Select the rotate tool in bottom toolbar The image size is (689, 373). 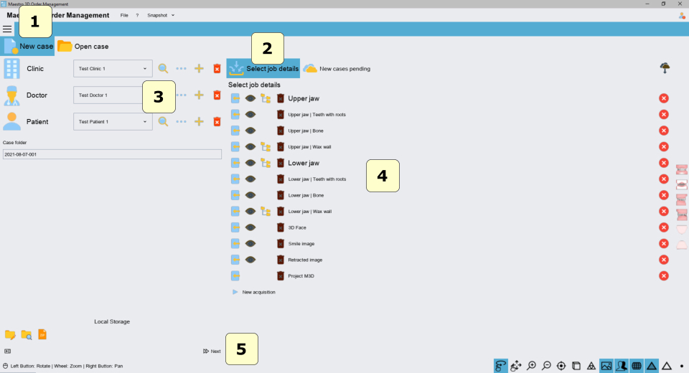click(500, 366)
